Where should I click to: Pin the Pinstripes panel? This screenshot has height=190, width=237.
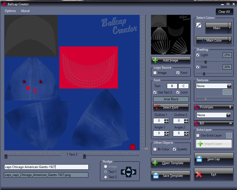click(x=230, y=107)
